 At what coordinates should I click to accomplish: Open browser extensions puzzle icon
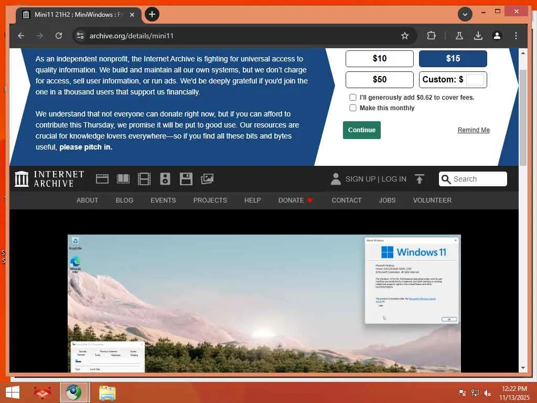pos(431,36)
